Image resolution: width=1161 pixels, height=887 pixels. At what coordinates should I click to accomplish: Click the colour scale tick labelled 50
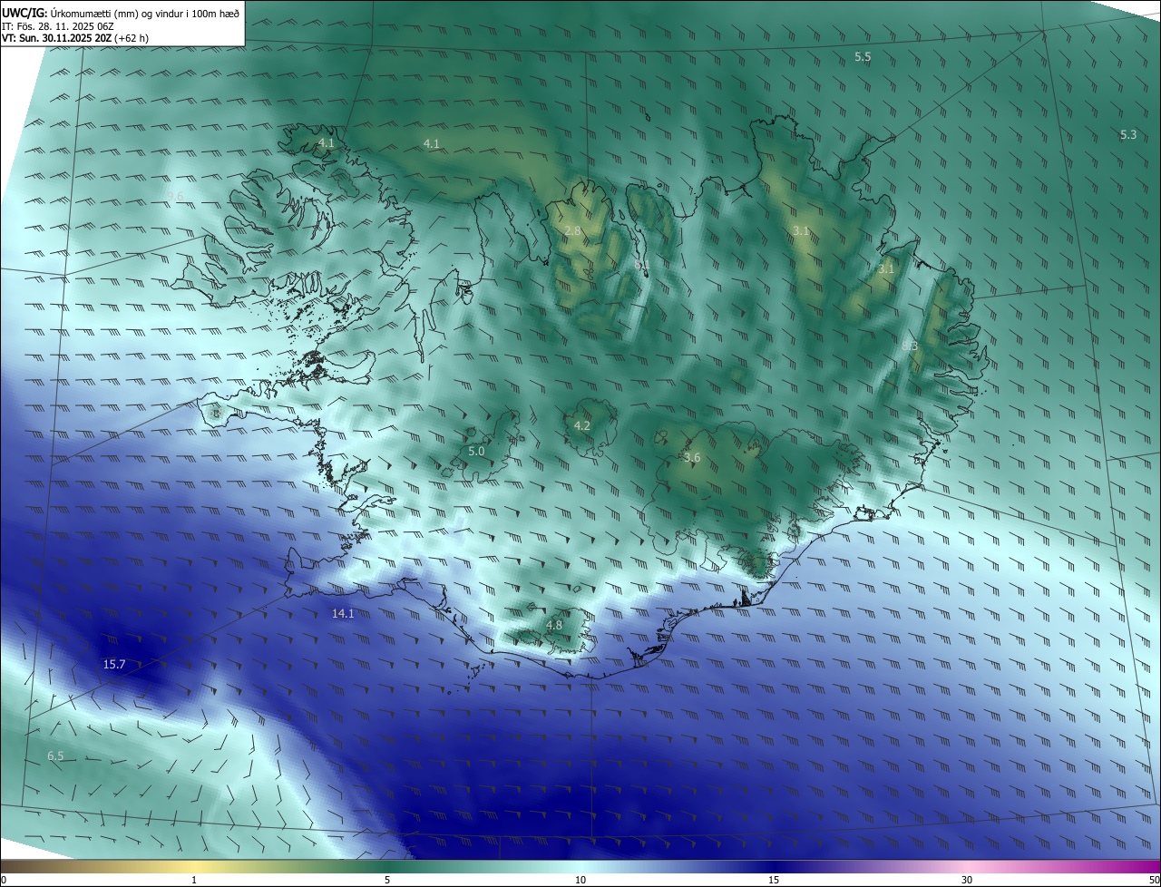point(1154,880)
